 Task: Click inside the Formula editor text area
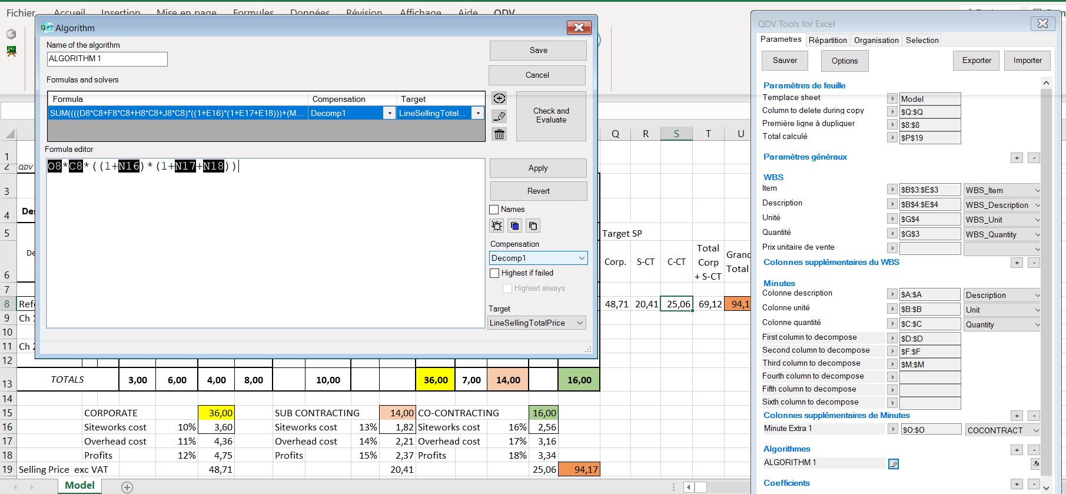click(265, 243)
